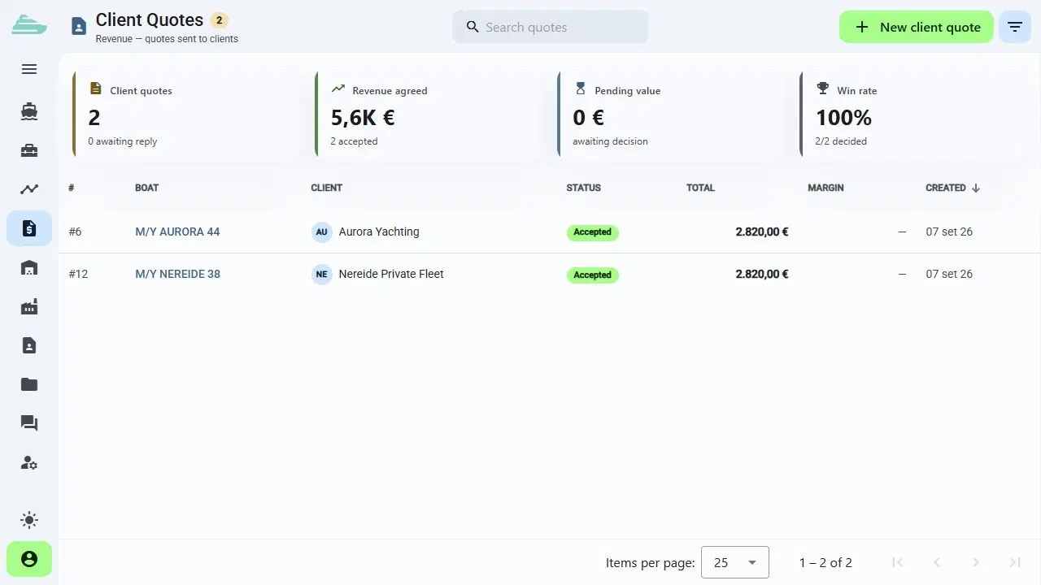Click the created date for quote #12
This screenshot has height=585, width=1041.
click(x=949, y=274)
